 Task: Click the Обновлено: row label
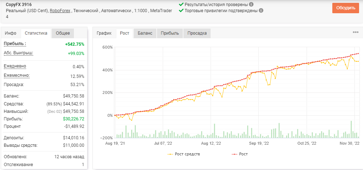tap(15, 157)
